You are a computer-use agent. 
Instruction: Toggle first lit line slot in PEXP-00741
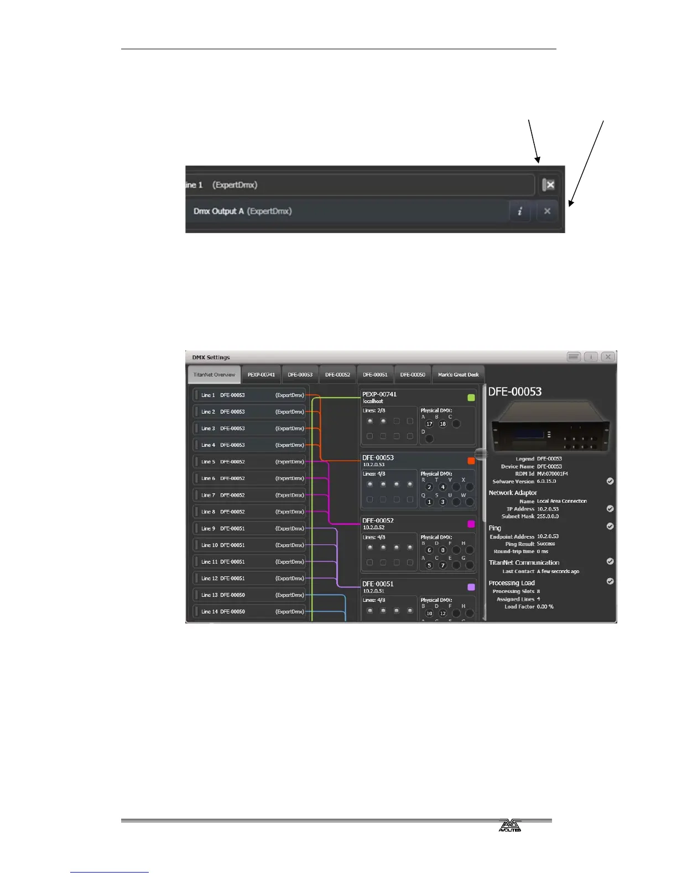[369, 421]
